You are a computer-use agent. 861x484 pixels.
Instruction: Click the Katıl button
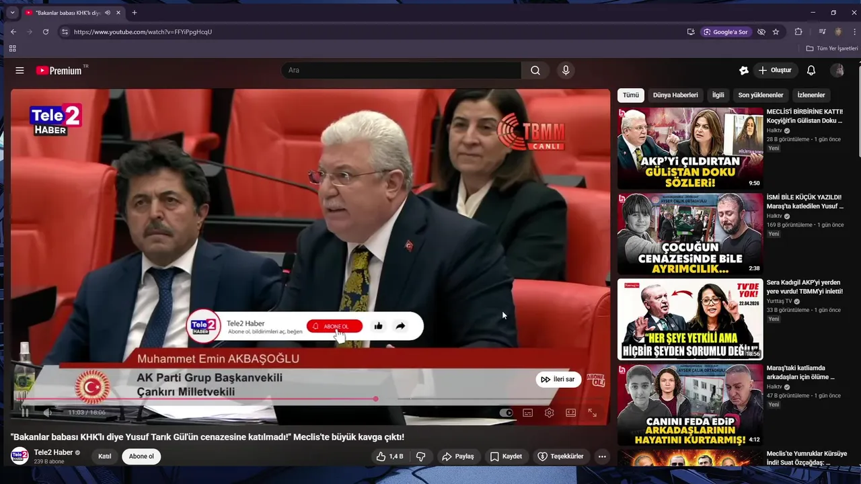pos(105,456)
